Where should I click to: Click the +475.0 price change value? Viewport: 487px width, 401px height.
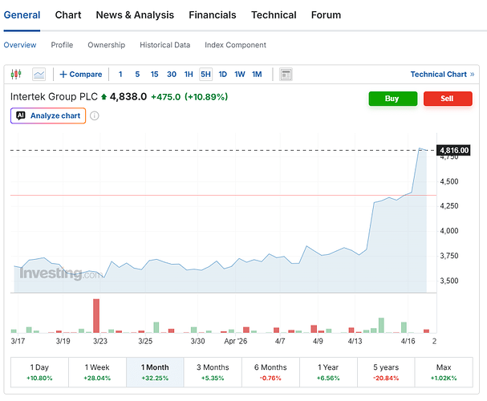click(x=165, y=97)
